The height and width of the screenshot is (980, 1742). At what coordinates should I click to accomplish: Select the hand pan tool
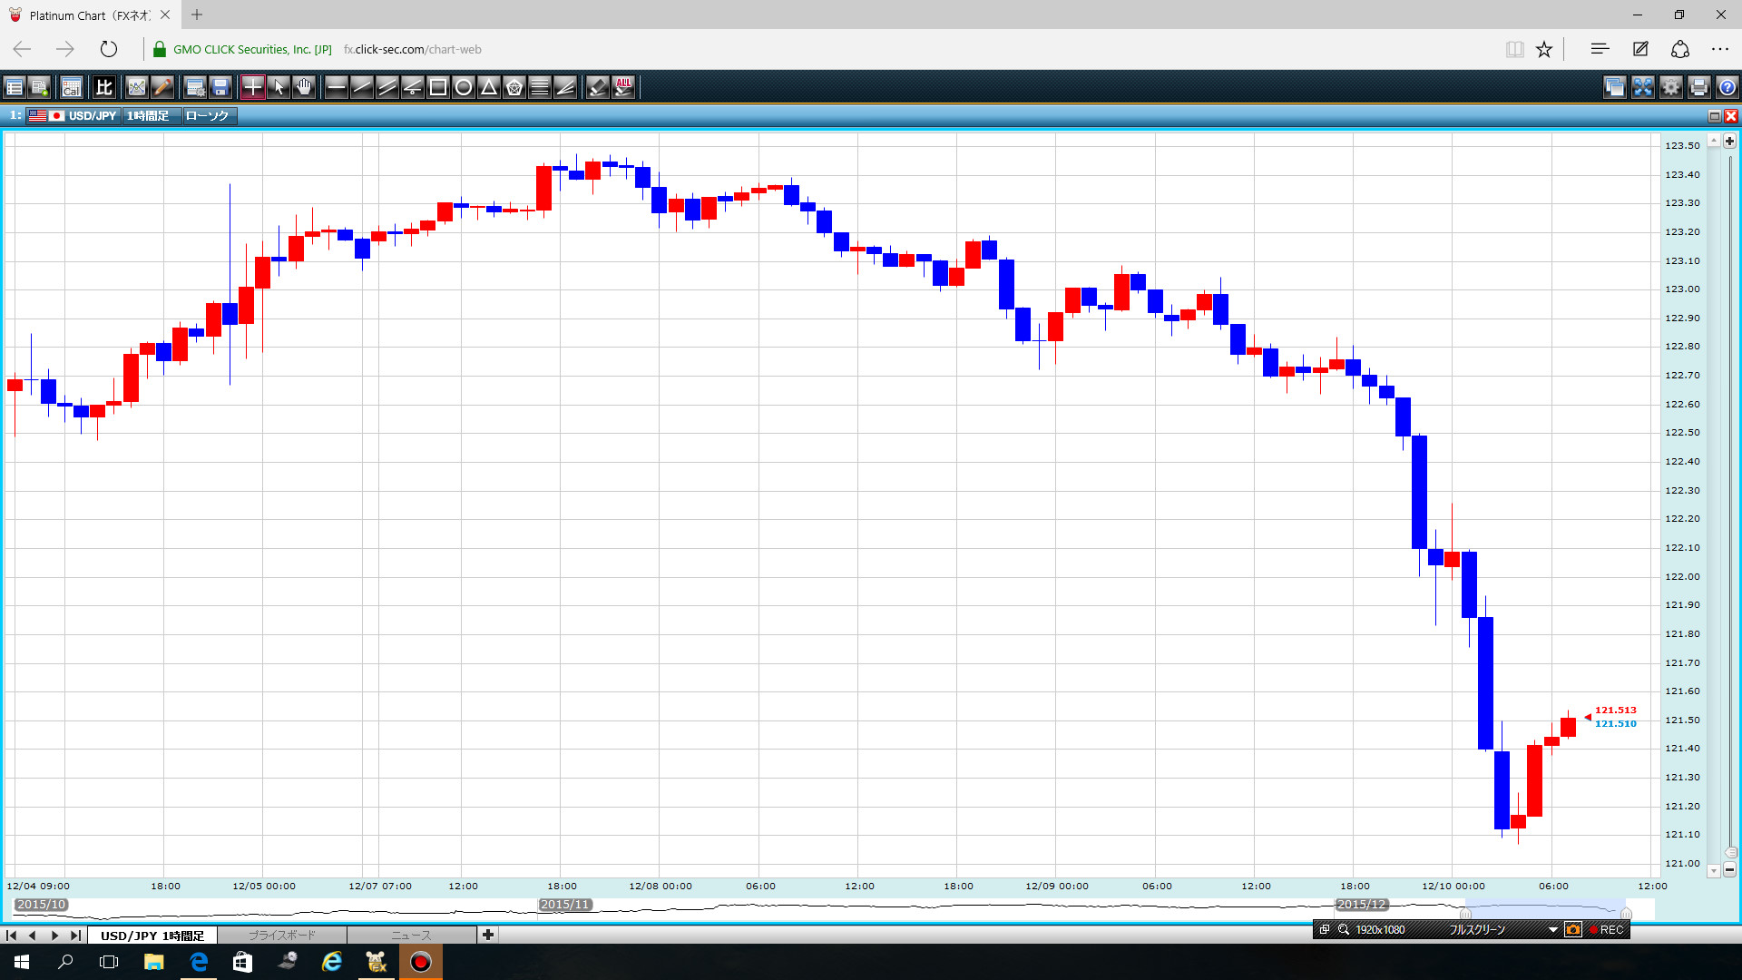pos(304,87)
